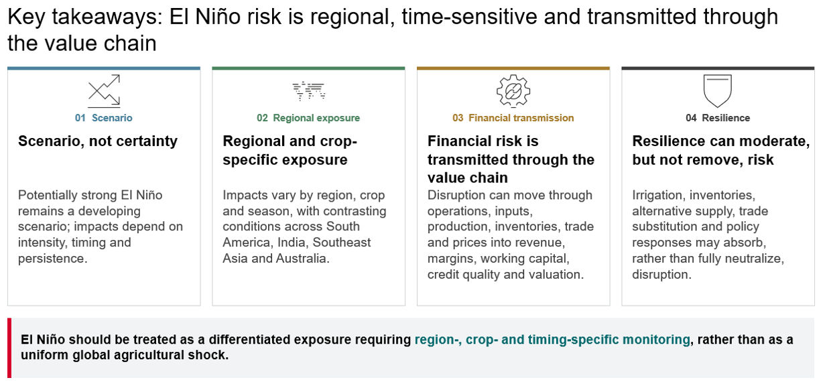Click the 'Scenario, not certainty' heading

(x=98, y=141)
